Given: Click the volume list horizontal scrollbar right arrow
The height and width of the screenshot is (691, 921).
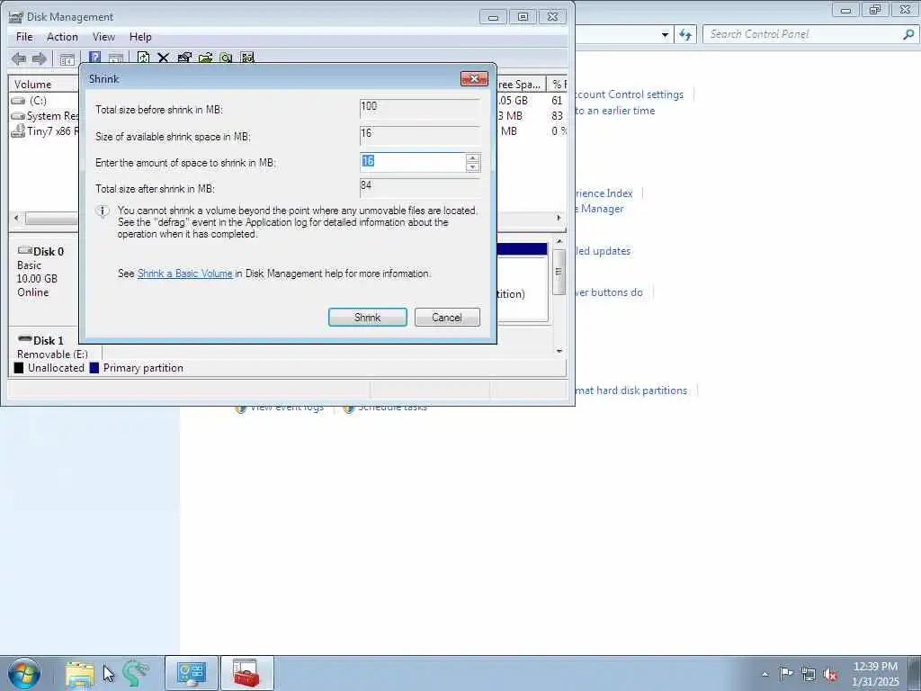Looking at the screenshot, I should tap(559, 218).
